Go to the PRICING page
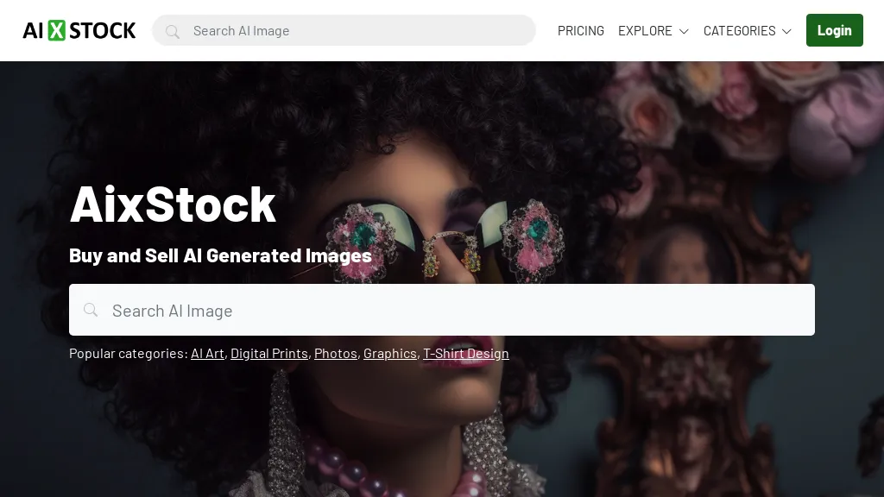This screenshot has height=497, width=884. [x=581, y=30]
